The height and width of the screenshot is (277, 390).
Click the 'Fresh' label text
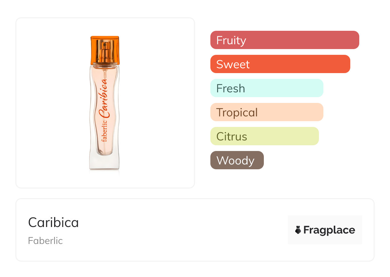tap(231, 88)
